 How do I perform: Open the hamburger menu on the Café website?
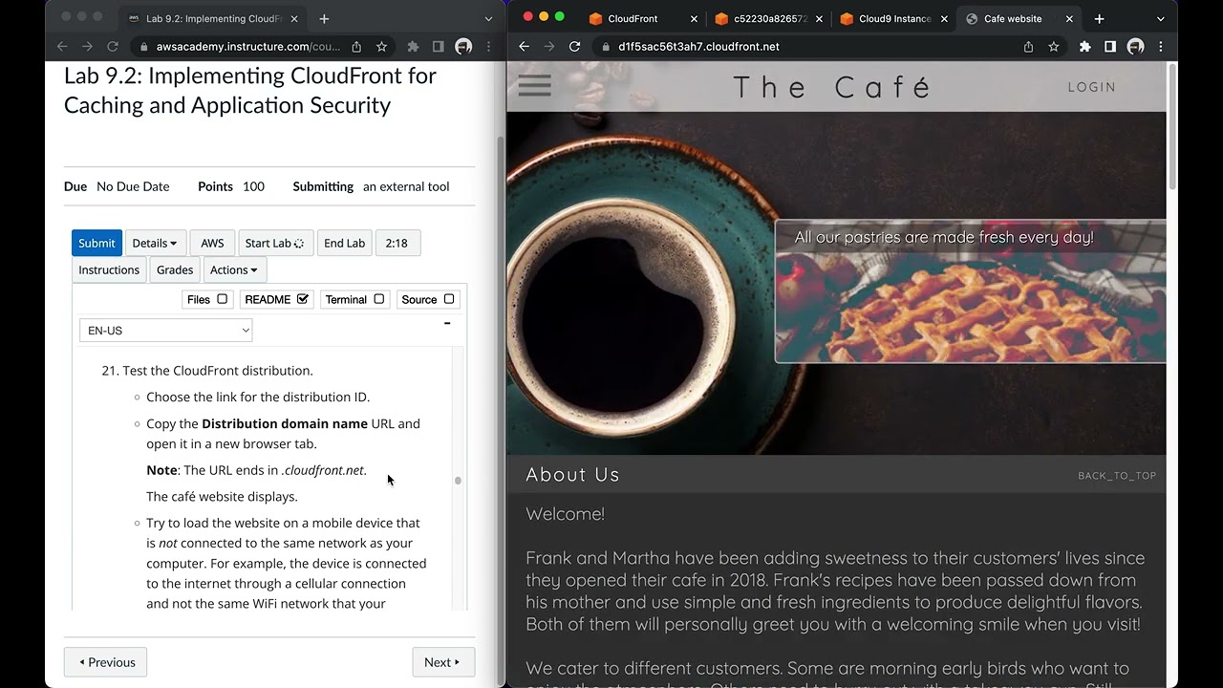[x=535, y=86]
